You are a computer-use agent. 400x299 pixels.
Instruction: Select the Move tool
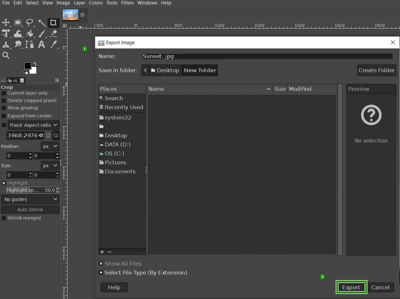6,22
